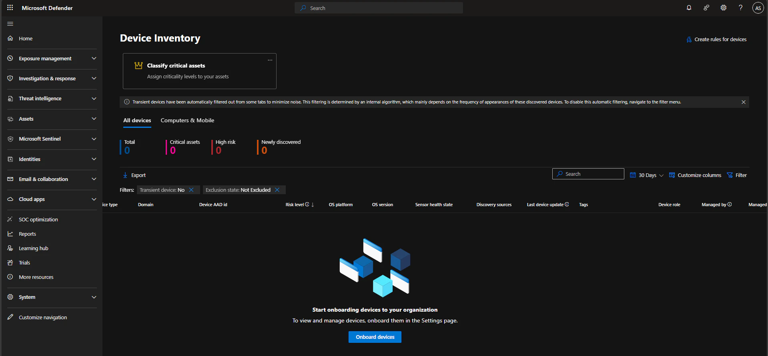Click the Exposure management icon
768x356 pixels.
tap(10, 58)
